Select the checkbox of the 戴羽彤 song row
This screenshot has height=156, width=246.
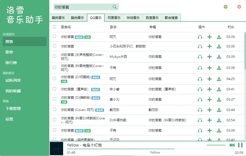pos(54,109)
